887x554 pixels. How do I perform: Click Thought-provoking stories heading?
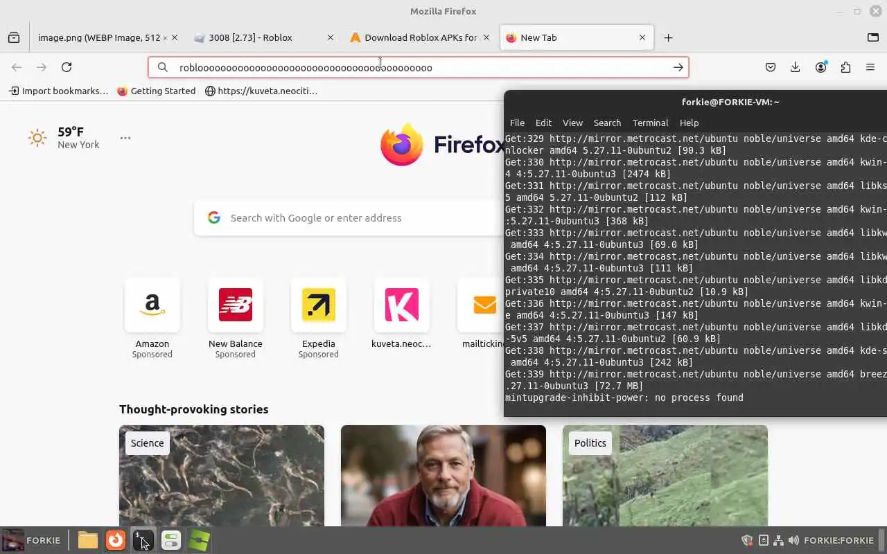193,409
